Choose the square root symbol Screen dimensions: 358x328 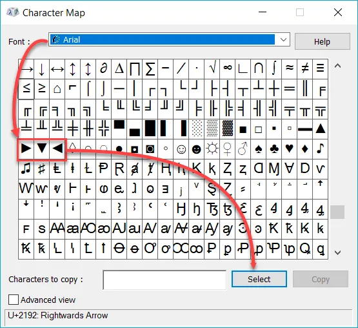click(x=212, y=69)
